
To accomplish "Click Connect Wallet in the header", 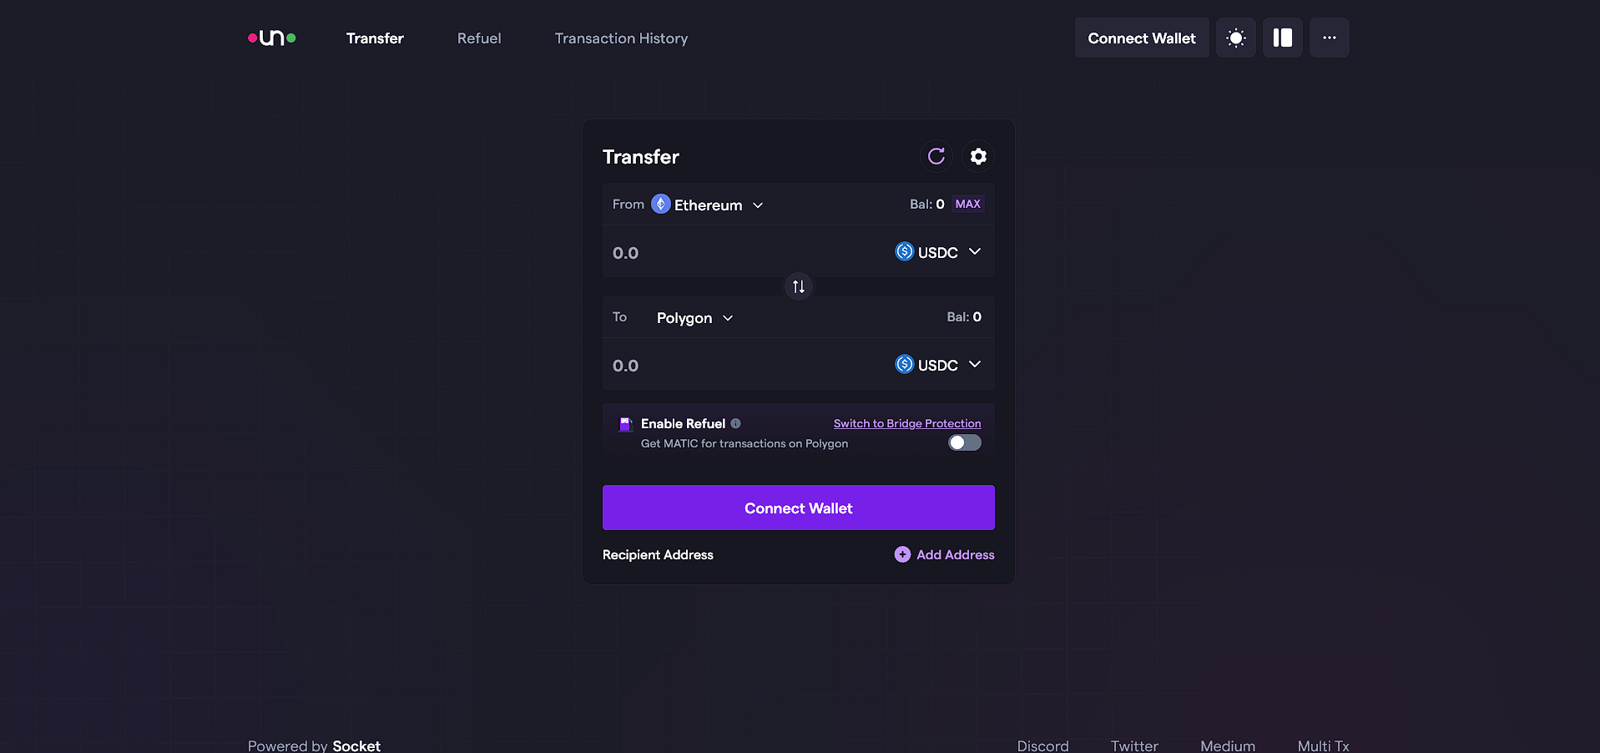I will point(1142,38).
